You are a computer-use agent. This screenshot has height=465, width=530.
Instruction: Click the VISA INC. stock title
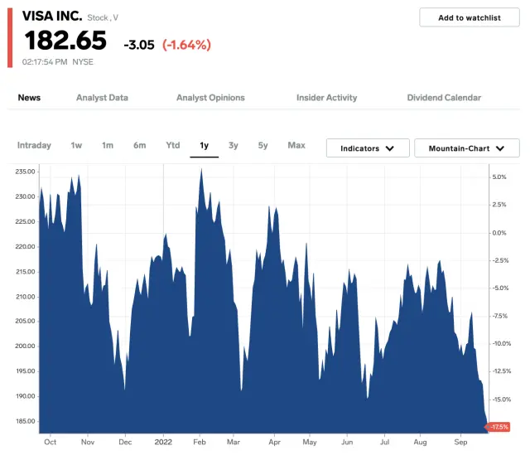(51, 16)
